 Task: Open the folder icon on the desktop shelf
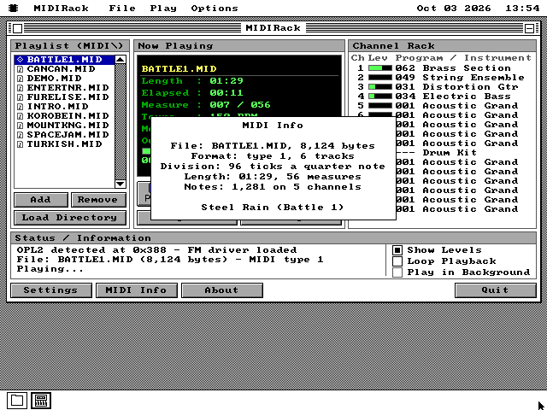pos(17,401)
